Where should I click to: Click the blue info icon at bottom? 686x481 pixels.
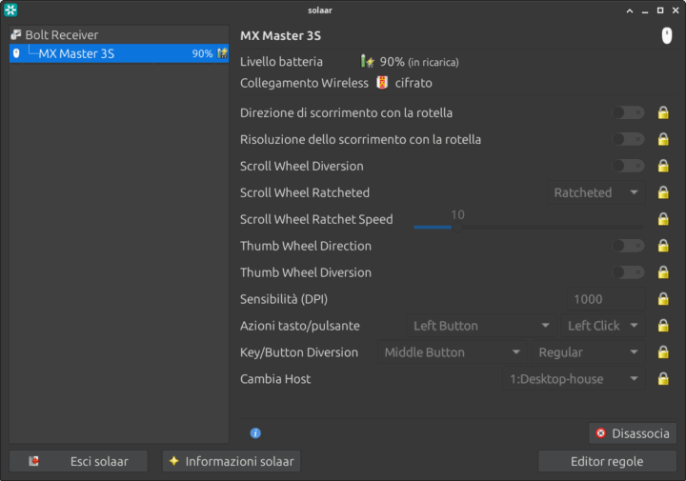click(255, 433)
